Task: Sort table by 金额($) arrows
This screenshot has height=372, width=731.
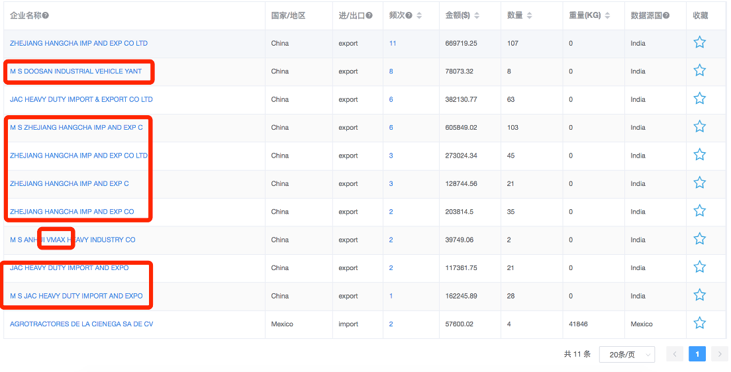Action: coord(477,15)
